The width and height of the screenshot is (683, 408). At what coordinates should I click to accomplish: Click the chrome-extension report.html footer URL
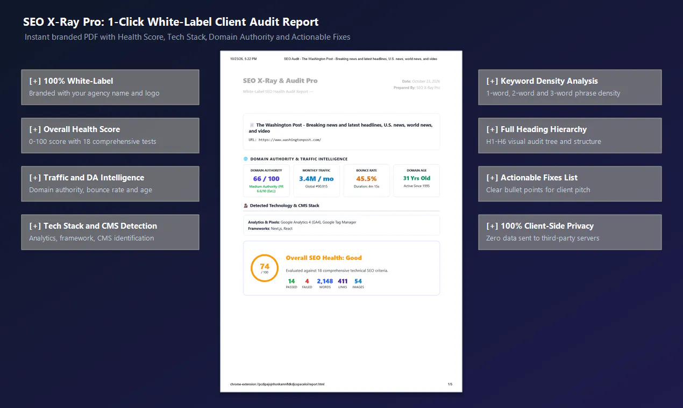pos(277,384)
